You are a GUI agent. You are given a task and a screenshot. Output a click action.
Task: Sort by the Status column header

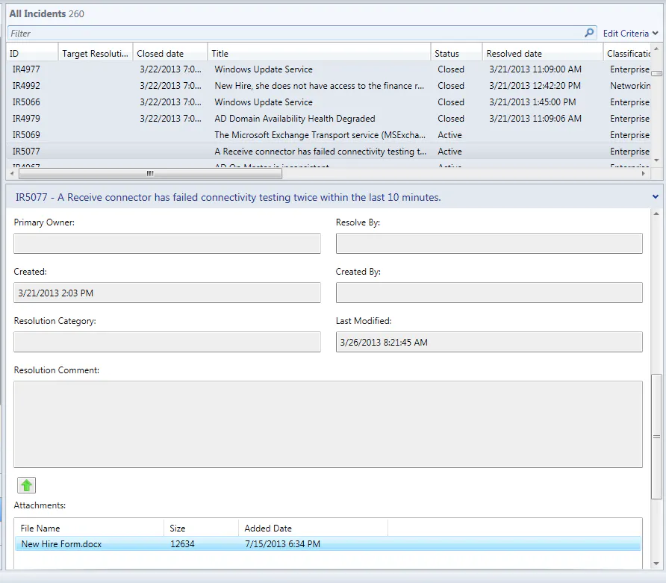(x=456, y=54)
